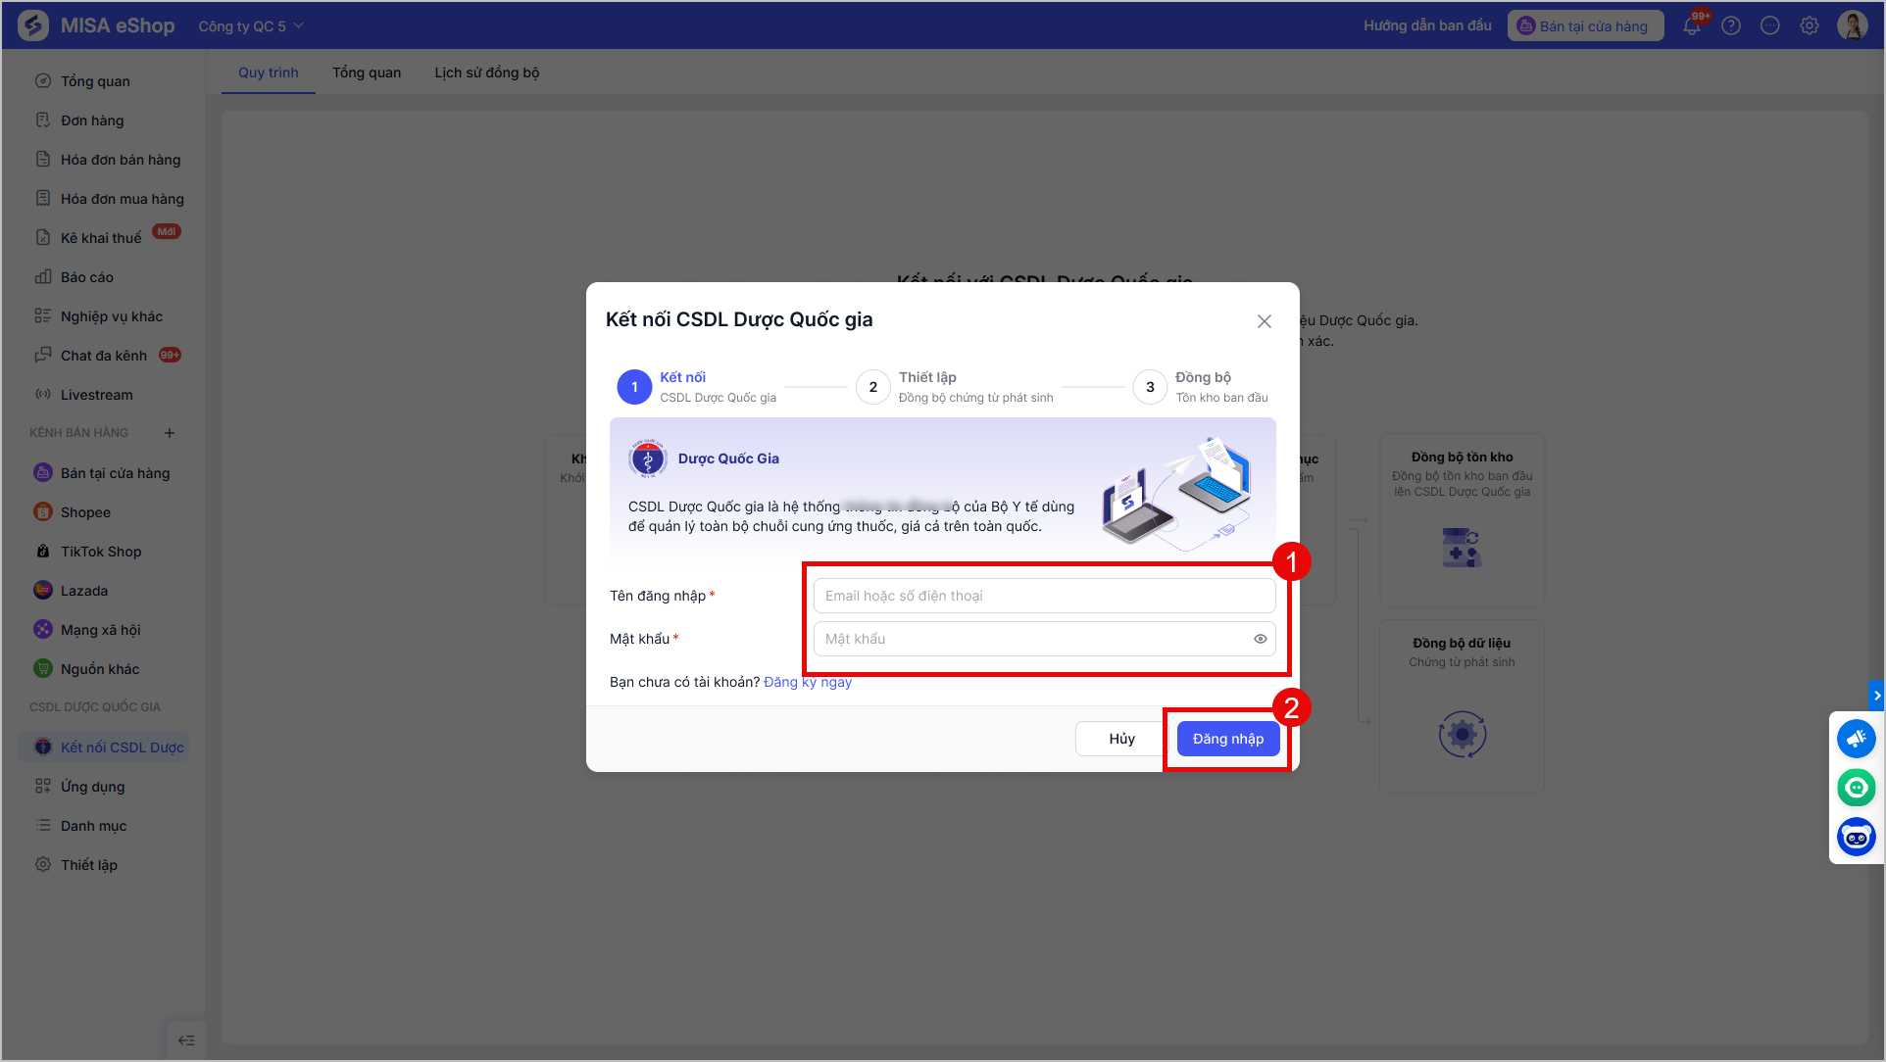Focus the Tên đăng nhập field
This screenshot has height=1062, width=1886.
pos(1044,596)
